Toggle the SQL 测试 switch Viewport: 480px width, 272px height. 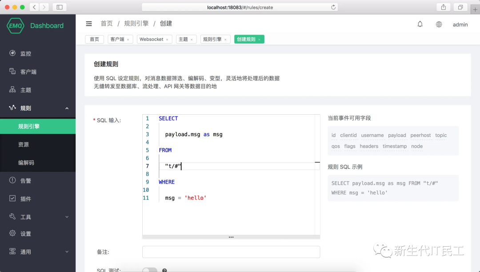click(x=150, y=270)
